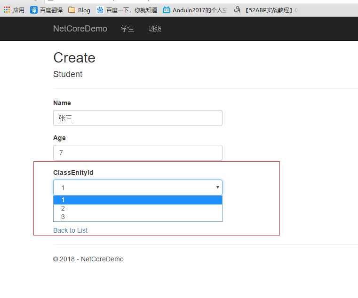358x298 pixels.
Task: Click the © 2018 - NetCoreDemo footer text
Action: point(88,259)
